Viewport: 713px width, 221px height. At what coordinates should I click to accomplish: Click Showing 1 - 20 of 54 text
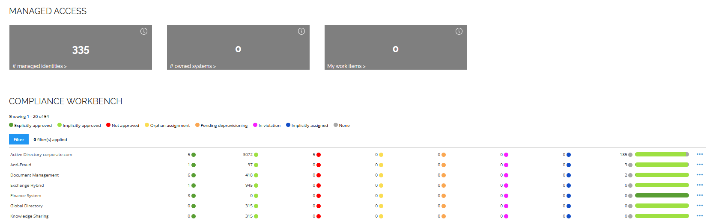point(29,116)
